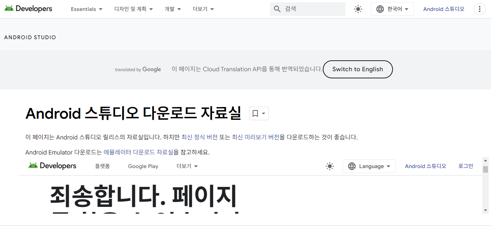Screen dimensions: 491x234
Task: Click the Android Developers logo in top header
Action: coord(28,9)
